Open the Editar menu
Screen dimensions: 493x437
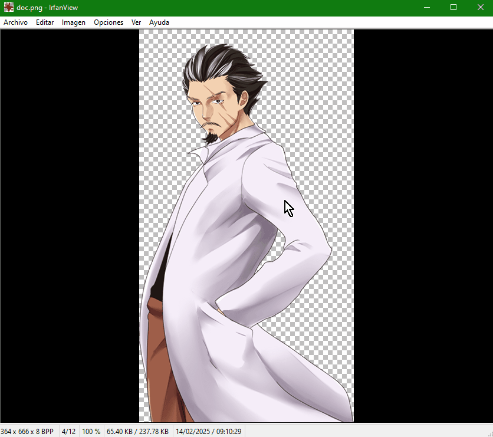tap(45, 22)
